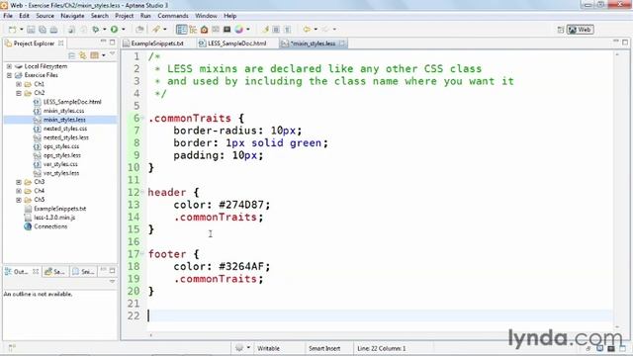633x356 pixels.
Task: Click Smart Insert in the status bar
Action: tap(324, 348)
